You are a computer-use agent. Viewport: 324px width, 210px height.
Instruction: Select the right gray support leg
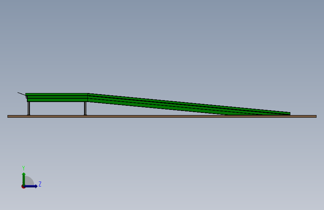[x=85, y=108]
